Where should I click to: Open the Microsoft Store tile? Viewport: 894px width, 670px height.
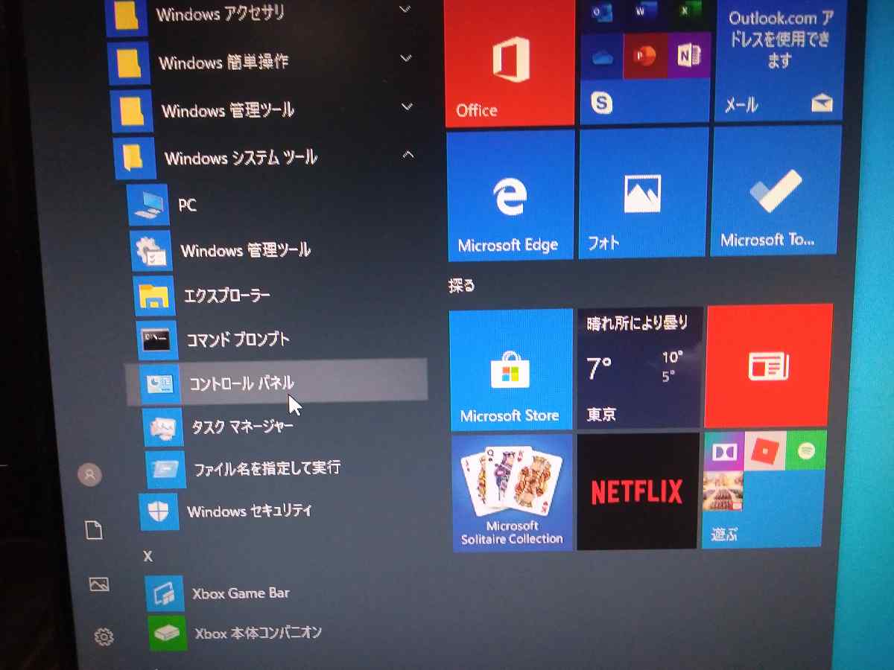coord(511,369)
